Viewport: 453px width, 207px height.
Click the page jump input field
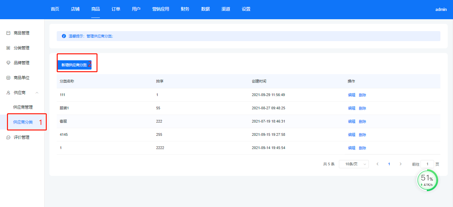427,164
